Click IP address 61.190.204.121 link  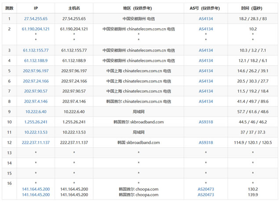(36, 29)
